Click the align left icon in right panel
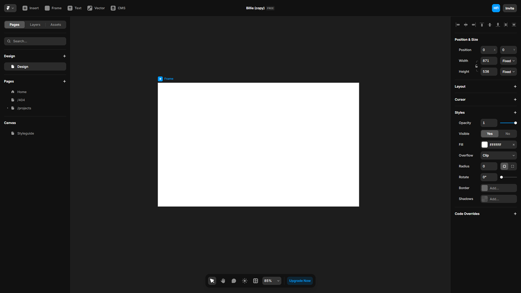Screen dimensions: 521x293 click(x=458, y=24)
